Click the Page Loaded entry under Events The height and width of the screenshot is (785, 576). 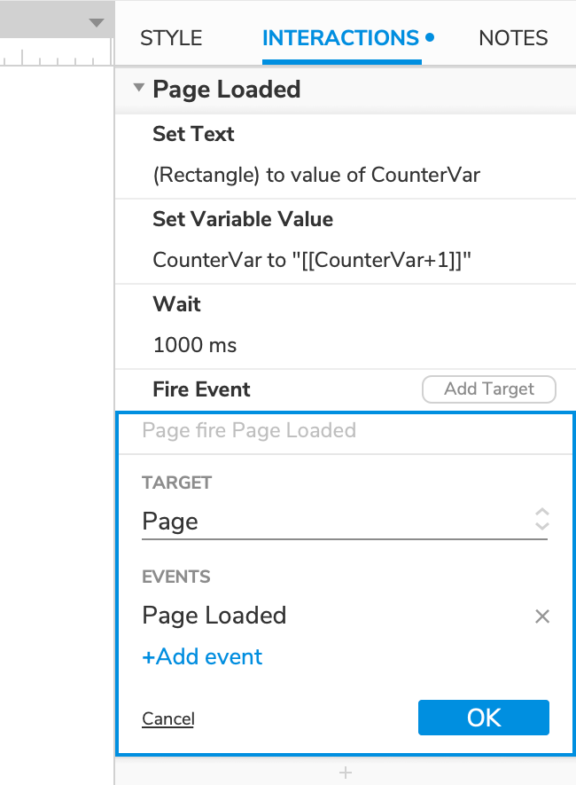point(214,616)
